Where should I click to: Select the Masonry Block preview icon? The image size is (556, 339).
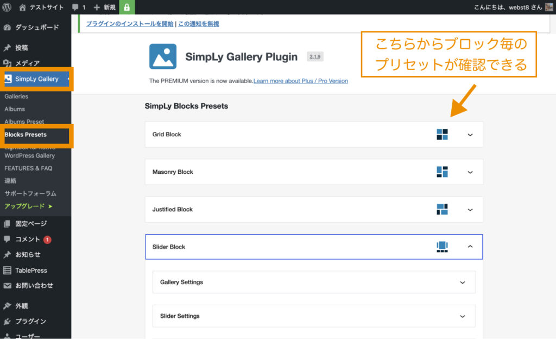tap(443, 172)
